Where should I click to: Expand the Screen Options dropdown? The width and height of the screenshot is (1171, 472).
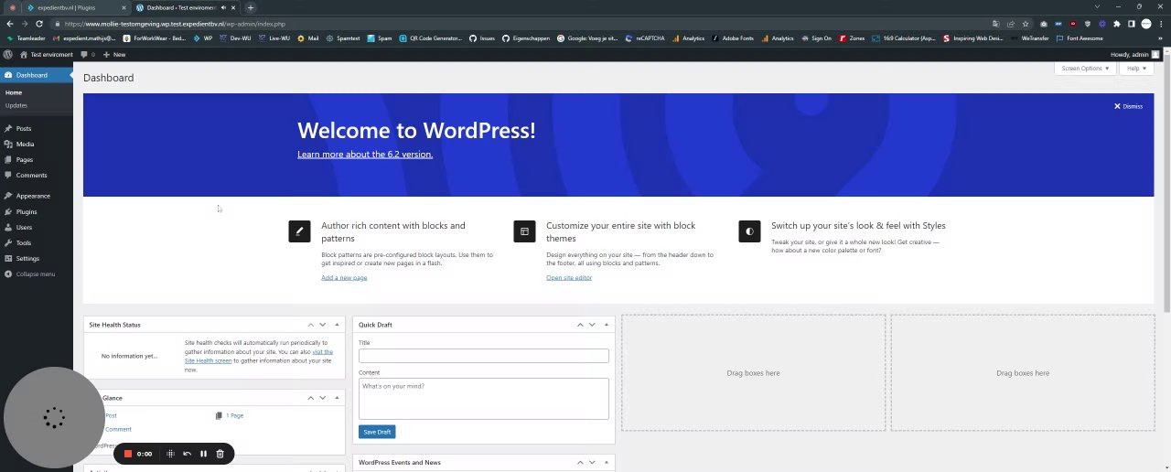click(1085, 69)
